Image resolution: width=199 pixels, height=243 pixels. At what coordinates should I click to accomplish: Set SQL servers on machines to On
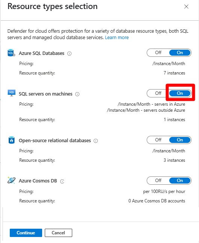coord(180,93)
